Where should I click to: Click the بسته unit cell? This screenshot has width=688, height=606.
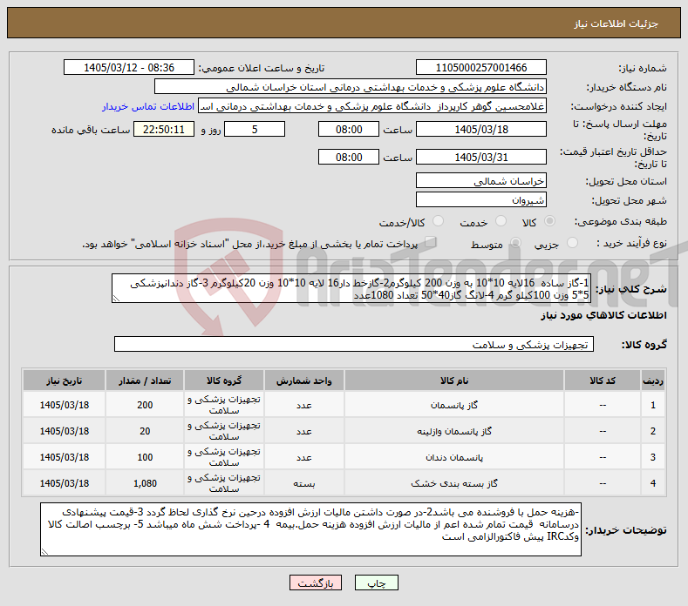[x=303, y=483]
